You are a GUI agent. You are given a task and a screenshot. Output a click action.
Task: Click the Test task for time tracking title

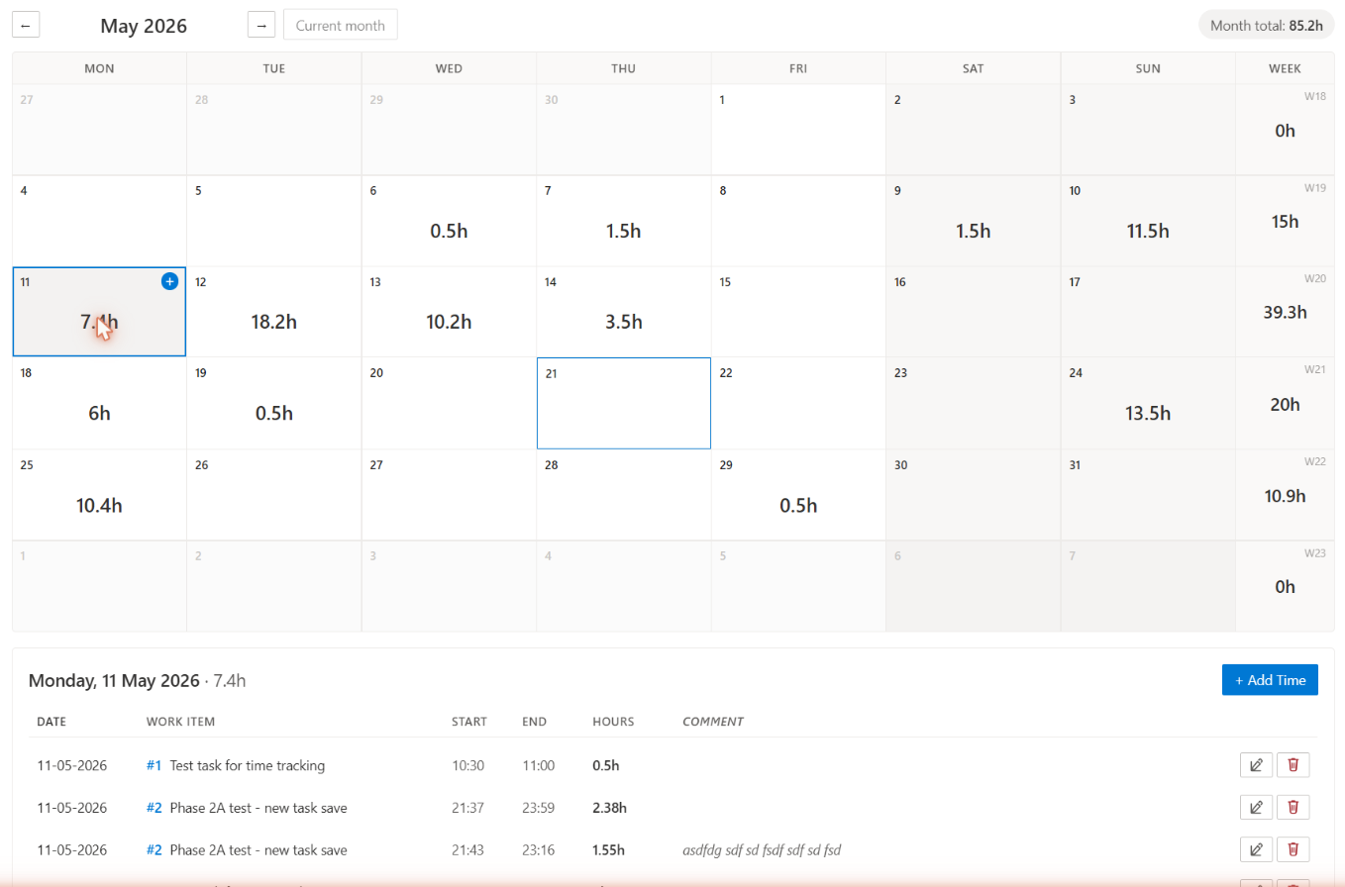click(248, 765)
